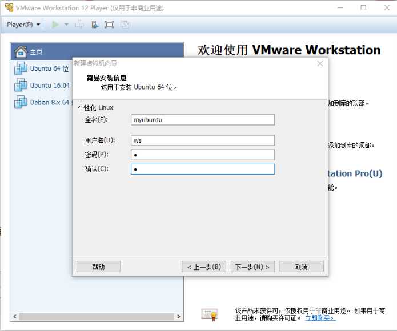Click the confirm (确认) password field
The image size is (397, 331).
pyautogui.click(x=203, y=169)
